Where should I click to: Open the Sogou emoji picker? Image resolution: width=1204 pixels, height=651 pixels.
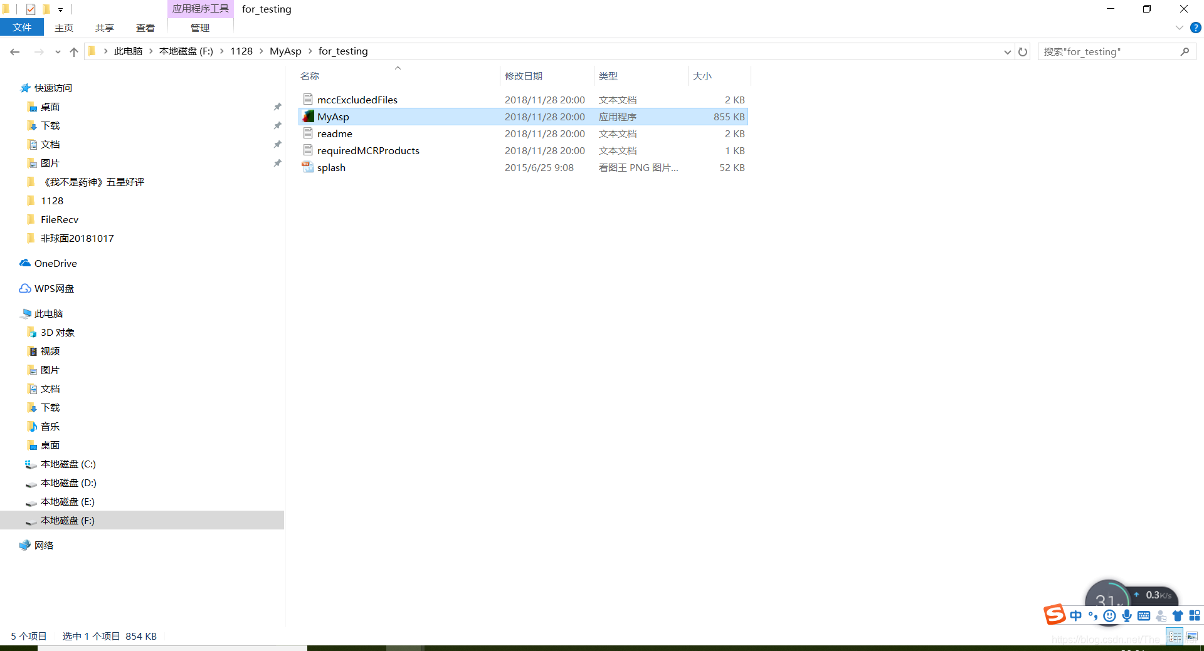[x=1109, y=616]
